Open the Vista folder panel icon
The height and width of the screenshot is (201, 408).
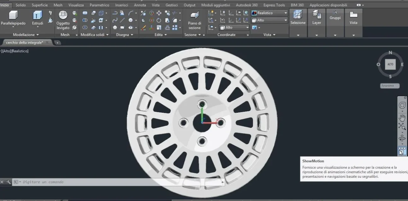(x=353, y=17)
